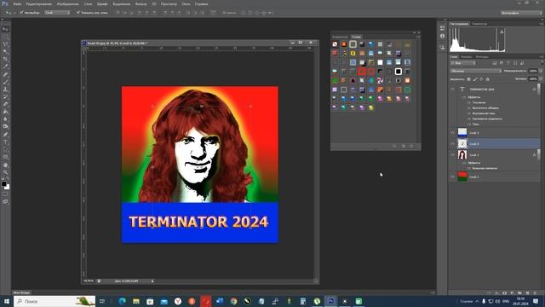Screen dimensions: 545x307
Task: Hide the Слой 2 gradient background layer
Action: [x=452, y=177]
